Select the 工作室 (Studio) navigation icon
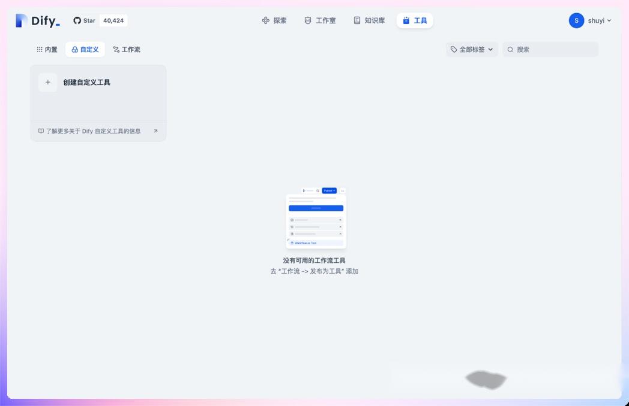Image resolution: width=629 pixels, height=406 pixels. point(308,20)
